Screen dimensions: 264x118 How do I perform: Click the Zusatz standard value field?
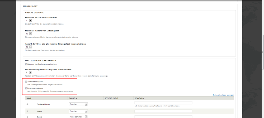click(163, 116)
